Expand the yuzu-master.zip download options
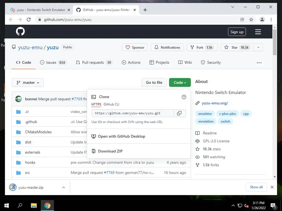This screenshot has width=282, height=211. (64, 187)
